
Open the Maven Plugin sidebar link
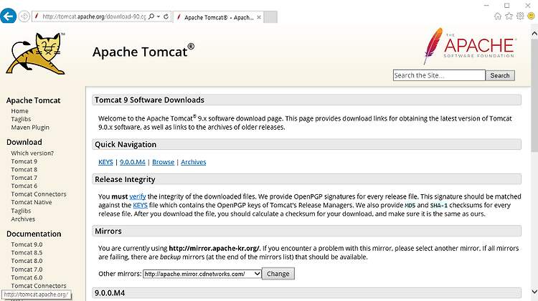30,127
